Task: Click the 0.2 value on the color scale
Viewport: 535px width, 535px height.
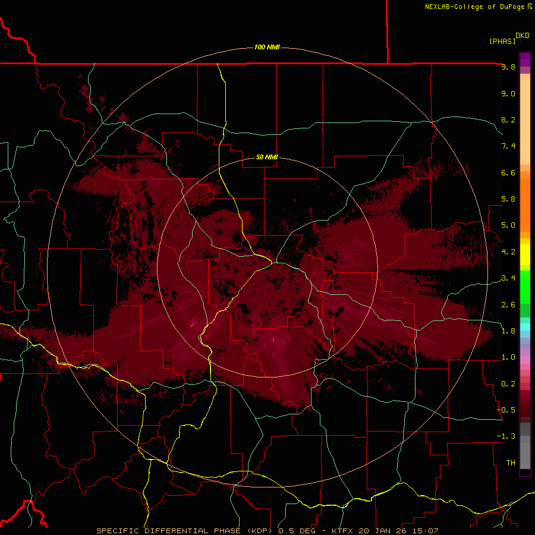Action: click(508, 384)
